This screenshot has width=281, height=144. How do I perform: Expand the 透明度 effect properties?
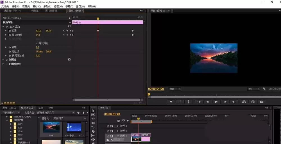(3, 60)
